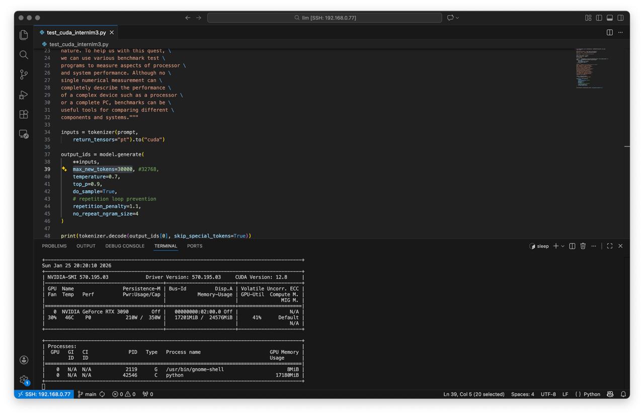Kill terminal with the trash icon

[583, 246]
